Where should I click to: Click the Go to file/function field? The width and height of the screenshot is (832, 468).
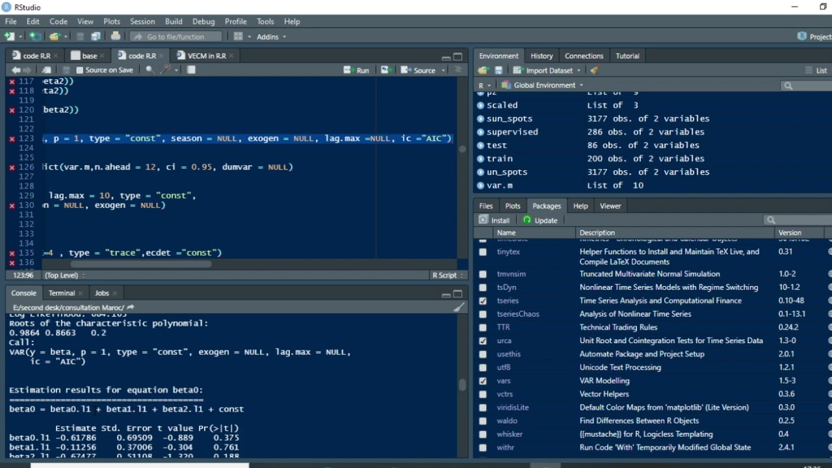[x=175, y=36]
